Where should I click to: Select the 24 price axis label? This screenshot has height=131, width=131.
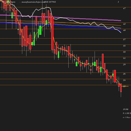124,80
